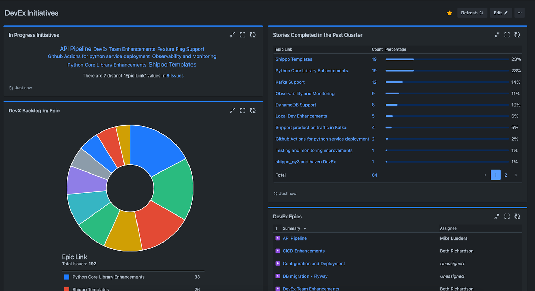Open the Shippo Templates epic link
Image resolution: width=535 pixels, height=291 pixels.
point(293,59)
